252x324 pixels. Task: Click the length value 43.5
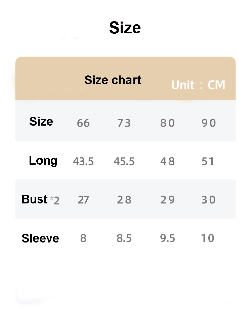point(83,162)
